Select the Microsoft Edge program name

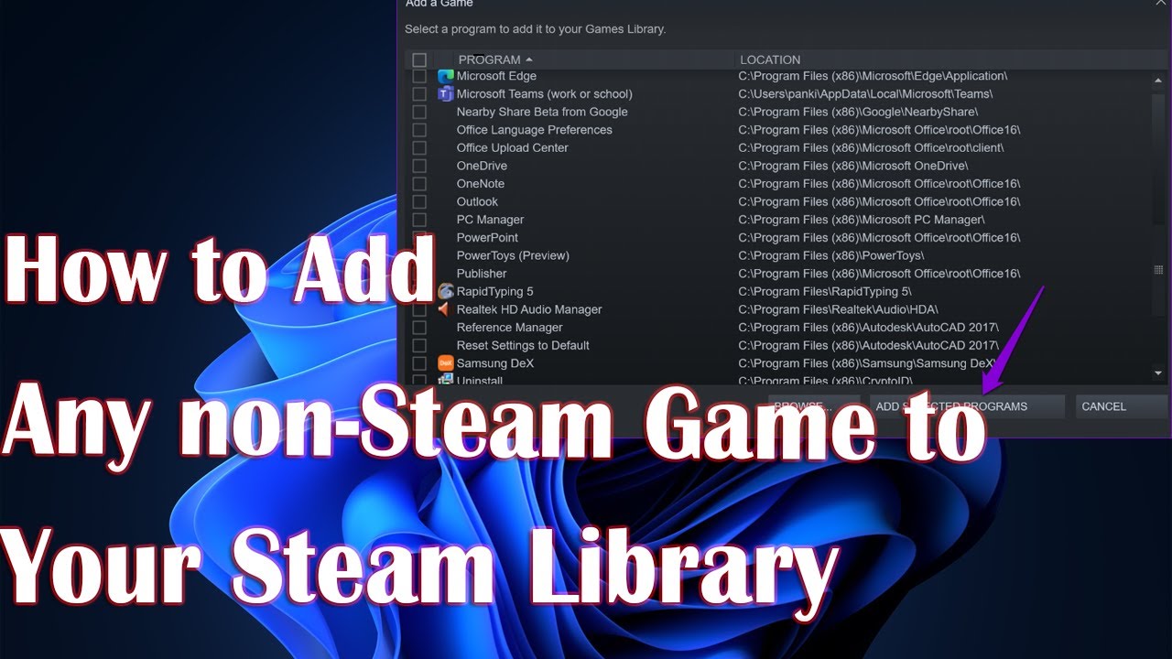point(496,76)
